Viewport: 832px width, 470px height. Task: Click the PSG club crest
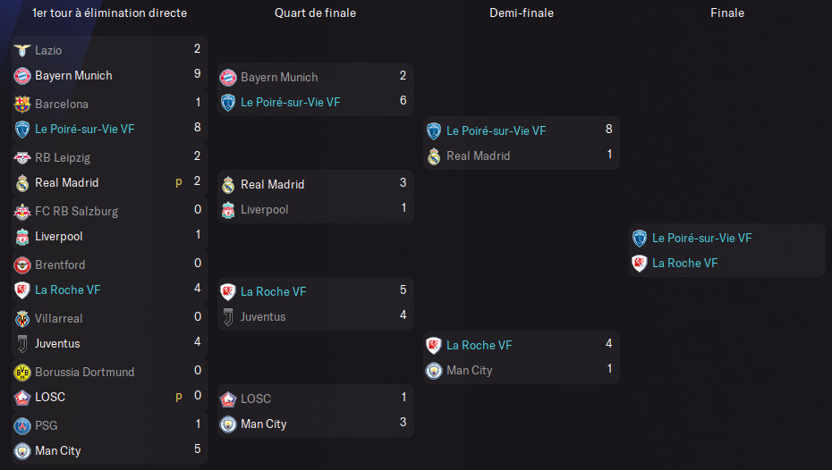22,426
